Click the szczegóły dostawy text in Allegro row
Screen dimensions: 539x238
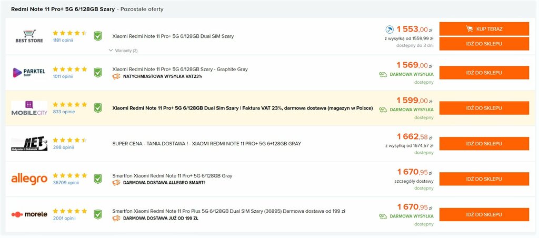click(x=414, y=181)
